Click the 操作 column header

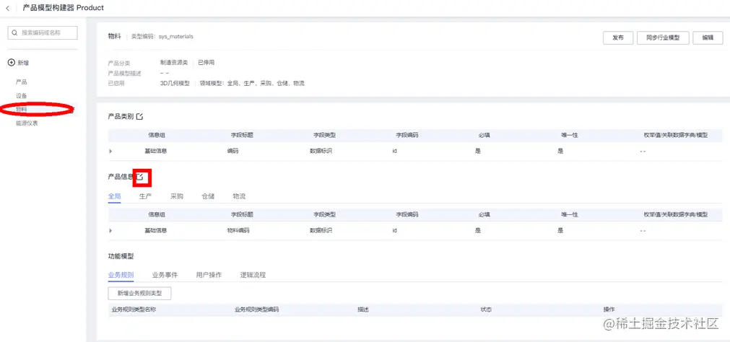609,310
